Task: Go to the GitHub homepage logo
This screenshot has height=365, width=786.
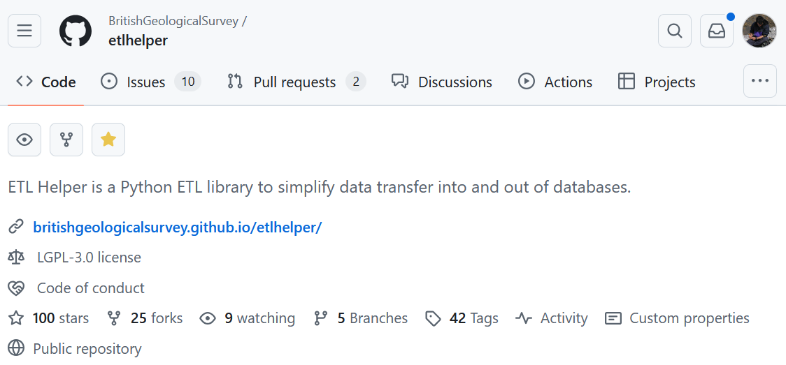Action: click(76, 31)
